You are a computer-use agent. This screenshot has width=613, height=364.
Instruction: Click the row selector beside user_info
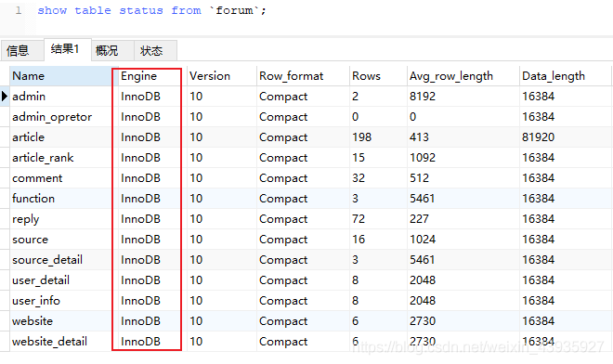coord(5,300)
